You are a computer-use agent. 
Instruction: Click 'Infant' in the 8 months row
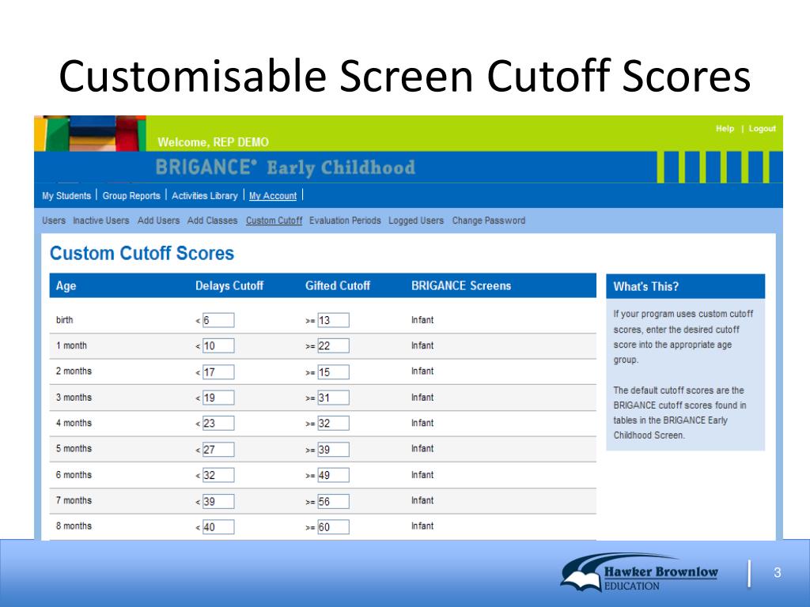click(x=422, y=526)
